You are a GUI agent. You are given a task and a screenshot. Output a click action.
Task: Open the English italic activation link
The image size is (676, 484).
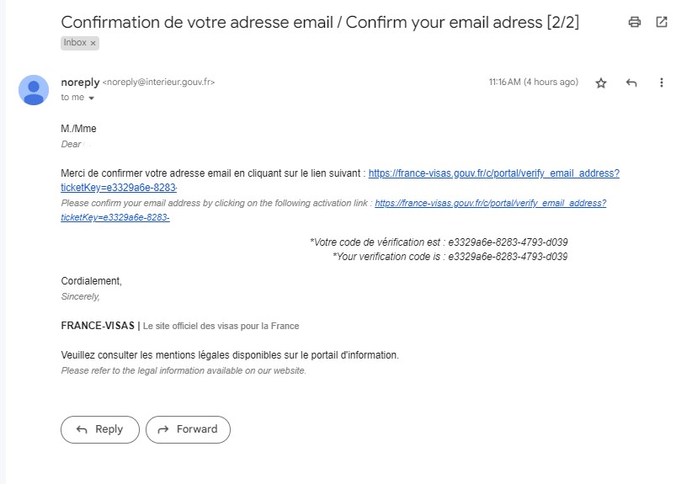click(x=490, y=203)
